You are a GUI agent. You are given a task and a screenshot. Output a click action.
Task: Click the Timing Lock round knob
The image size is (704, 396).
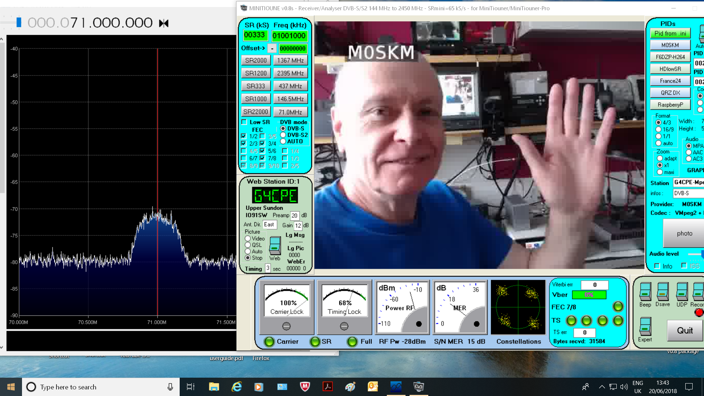point(344,326)
